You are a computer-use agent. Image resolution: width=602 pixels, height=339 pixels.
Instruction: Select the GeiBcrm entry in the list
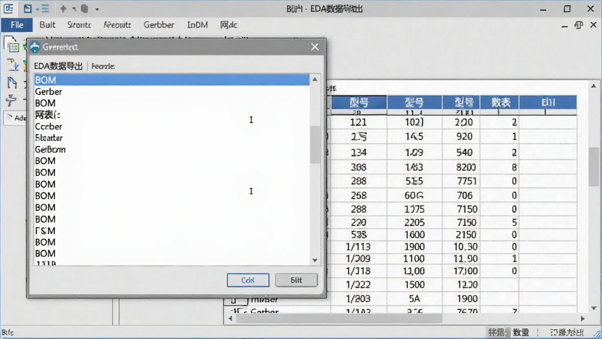172,149
